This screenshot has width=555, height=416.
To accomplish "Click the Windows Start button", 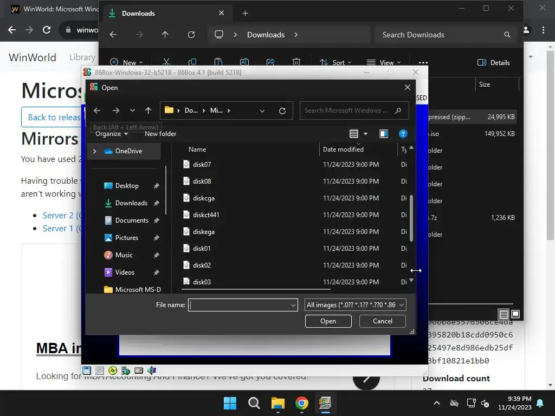I will 230,403.
